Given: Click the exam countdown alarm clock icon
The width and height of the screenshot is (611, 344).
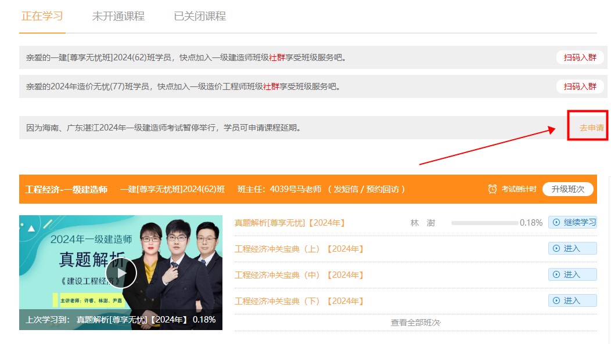Looking at the screenshot, I should pyautogui.click(x=493, y=189).
